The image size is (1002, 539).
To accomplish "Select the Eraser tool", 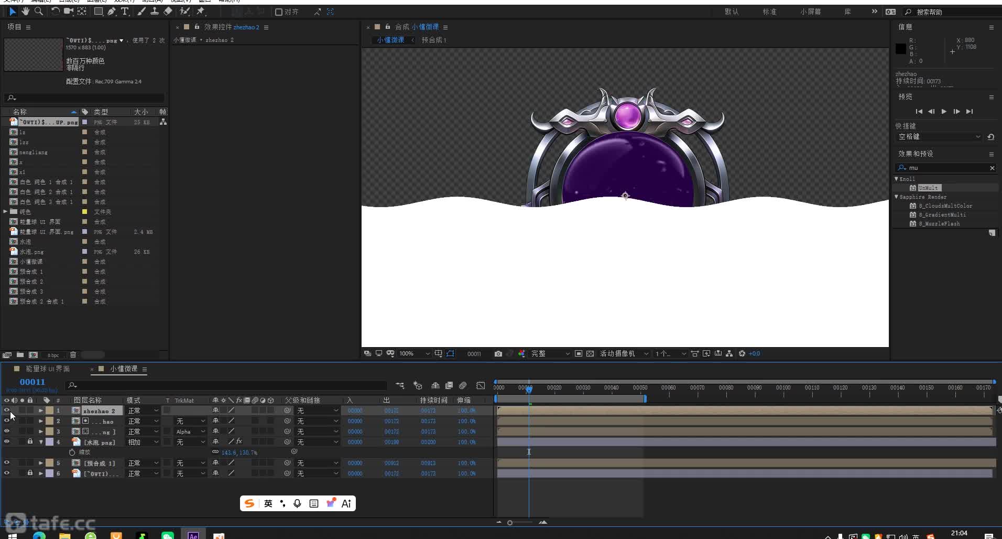I will tap(168, 12).
